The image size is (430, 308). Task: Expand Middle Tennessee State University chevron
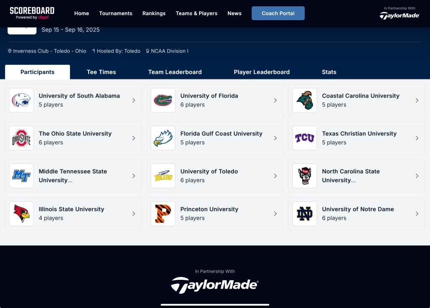coord(134,176)
